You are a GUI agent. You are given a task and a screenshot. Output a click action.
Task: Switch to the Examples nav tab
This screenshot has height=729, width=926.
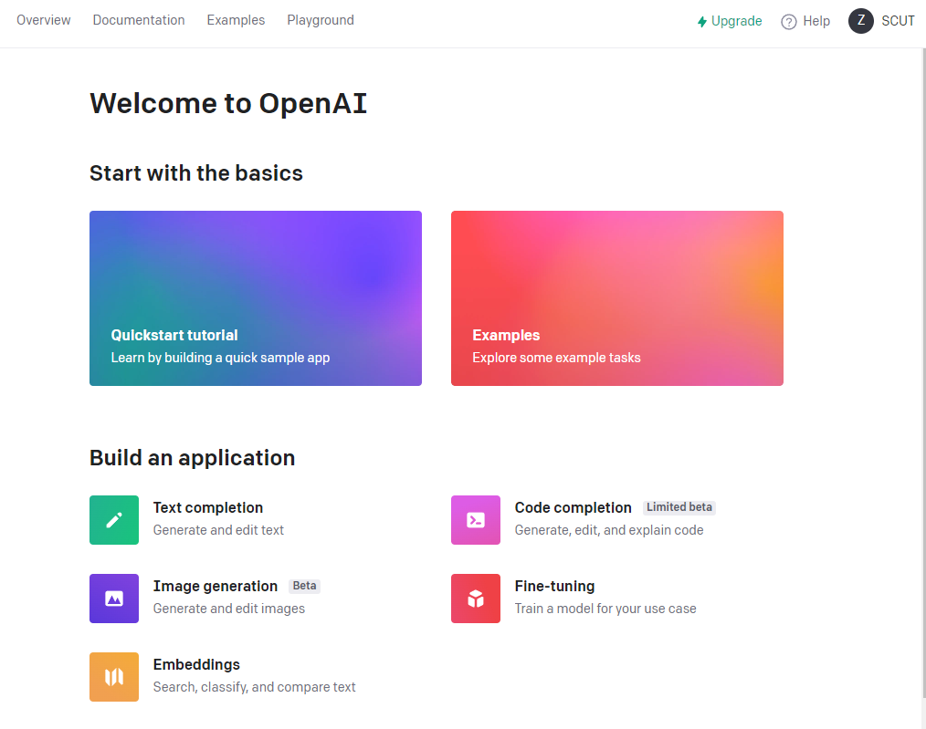tap(236, 20)
